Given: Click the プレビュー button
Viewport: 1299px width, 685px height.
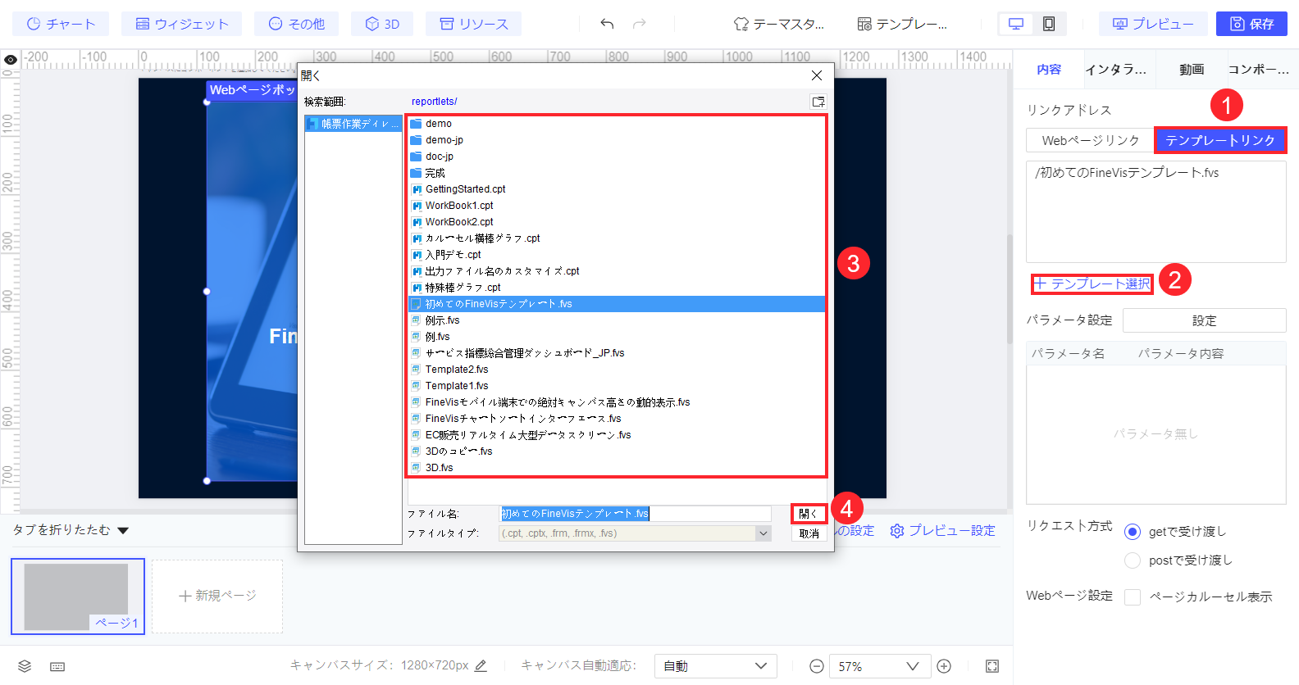Looking at the screenshot, I should click(x=1154, y=24).
